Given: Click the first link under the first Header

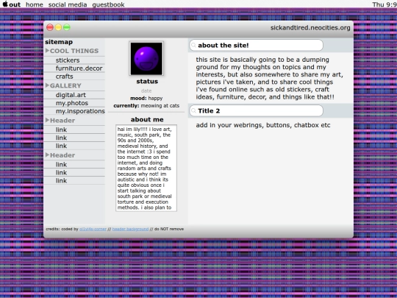Looking at the screenshot, I should tap(61, 130).
